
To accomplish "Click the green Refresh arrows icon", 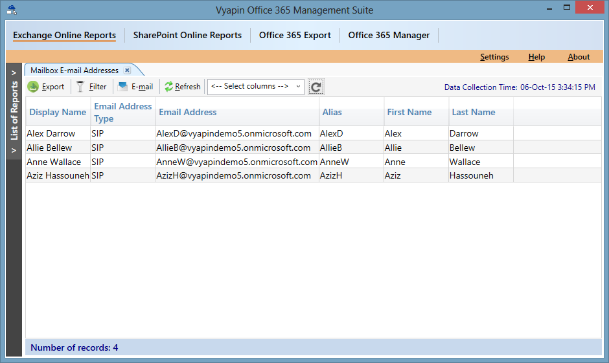I will coord(168,87).
